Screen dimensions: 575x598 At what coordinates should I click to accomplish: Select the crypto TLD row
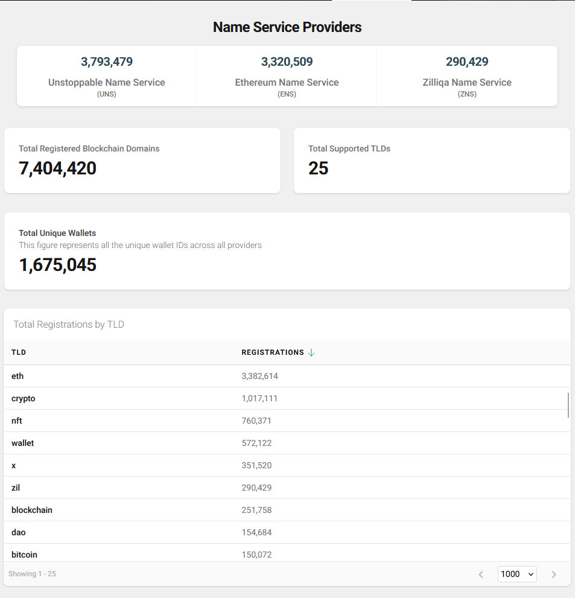287,398
